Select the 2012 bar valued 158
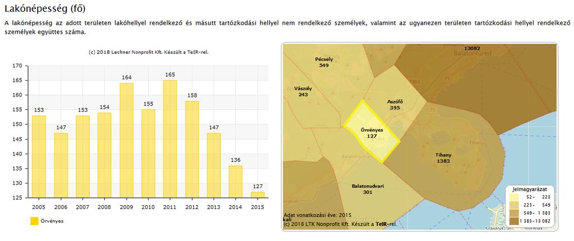 [x=192, y=149]
